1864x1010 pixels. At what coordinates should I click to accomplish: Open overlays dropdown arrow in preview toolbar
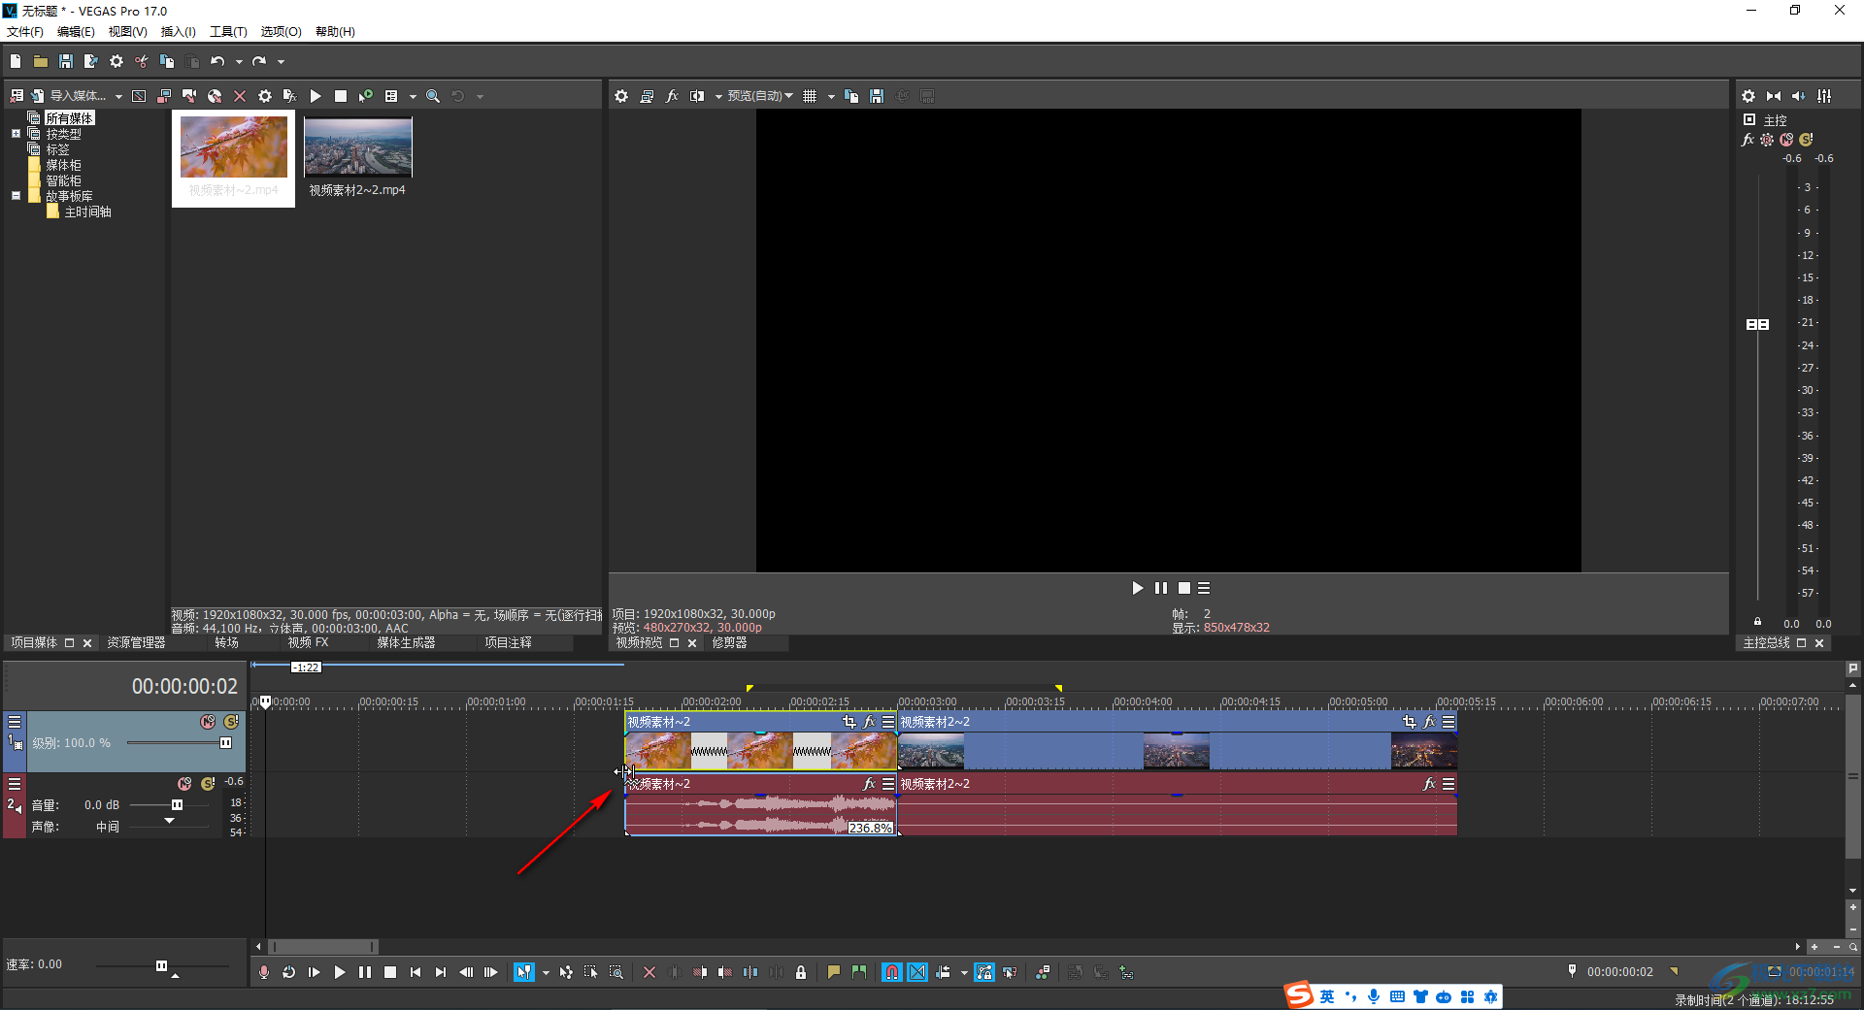pyautogui.click(x=831, y=97)
